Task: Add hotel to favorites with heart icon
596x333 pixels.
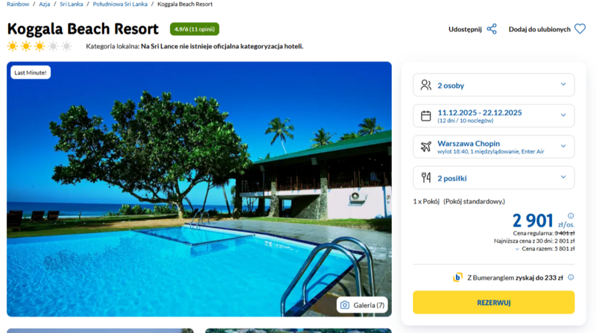Action: pyautogui.click(x=580, y=29)
